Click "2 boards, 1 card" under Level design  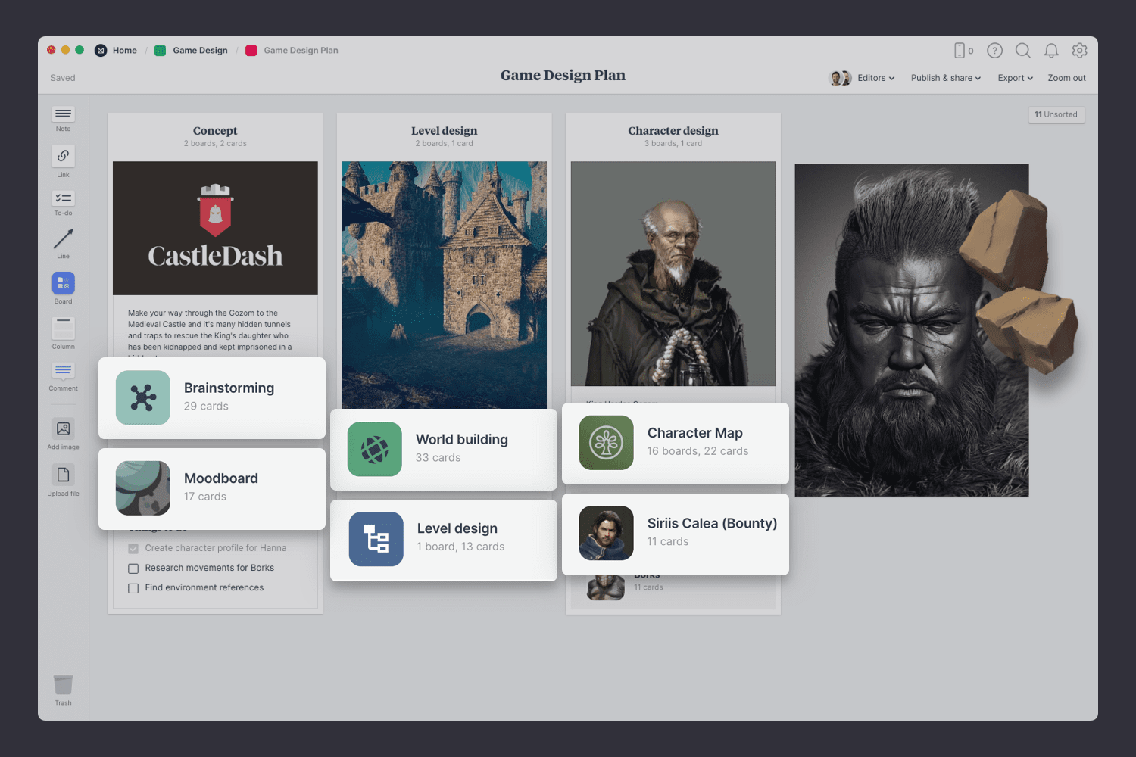[x=444, y=144]
